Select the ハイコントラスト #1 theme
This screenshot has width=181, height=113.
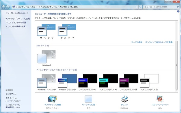[88, 82]
